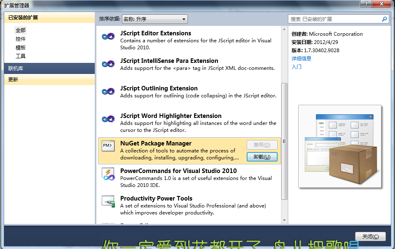The image size is (395, 249).
Task: Click the JScript Word Highlighter Extension icon
Action: coord(108,119)
